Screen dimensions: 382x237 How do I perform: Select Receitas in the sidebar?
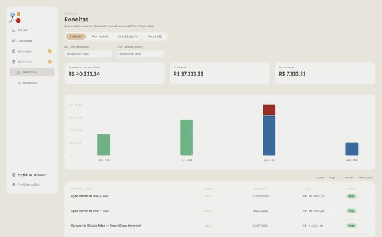coord(32,72)
